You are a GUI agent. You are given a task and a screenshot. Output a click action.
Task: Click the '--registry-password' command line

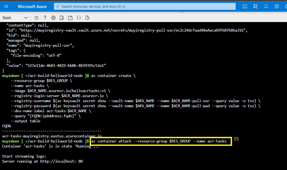[135, 106]
